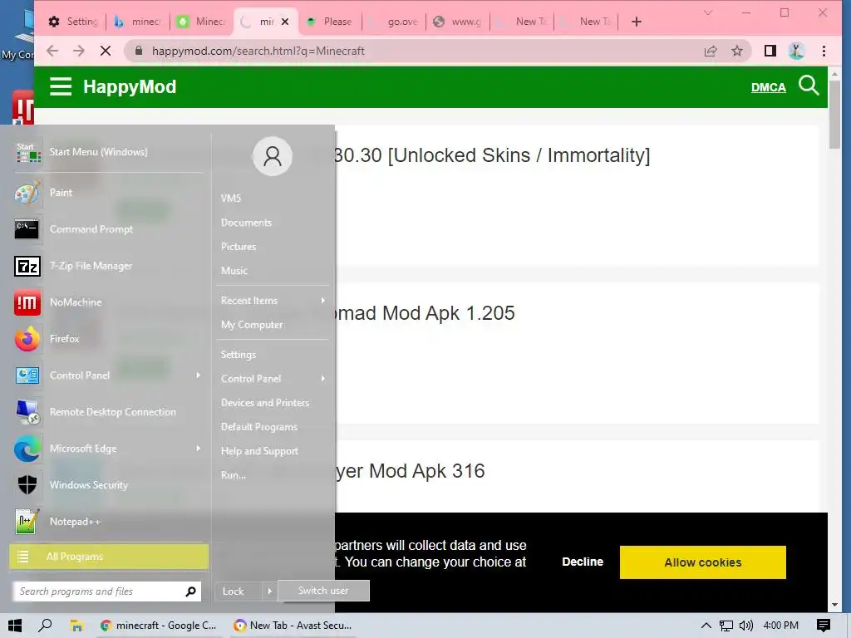851x638 pixels.
Task: Launch Command Prompt from start menu
Action: tap(109, 229)
